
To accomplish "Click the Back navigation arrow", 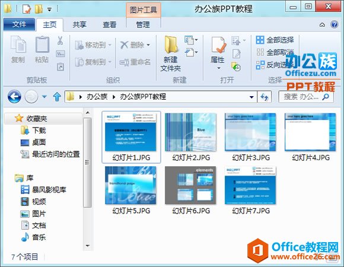I will (x=14, y=97).
